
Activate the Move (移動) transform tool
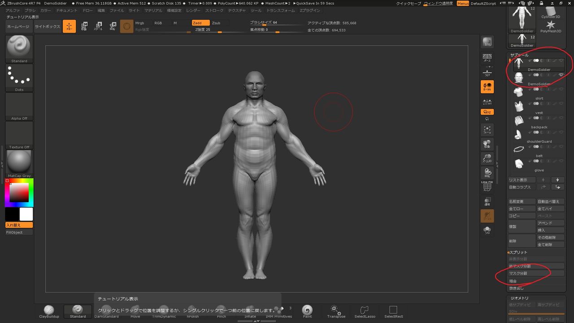pyautogui.click(x=84, y=26)
